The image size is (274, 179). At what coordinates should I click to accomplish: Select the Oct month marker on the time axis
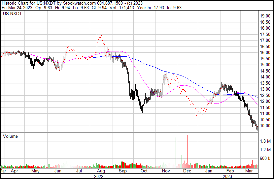[144, 171]
